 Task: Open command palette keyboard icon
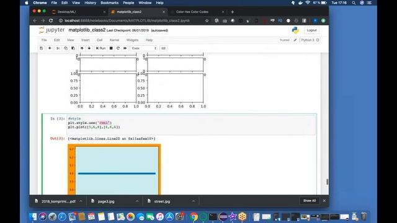tap(164, 48)
